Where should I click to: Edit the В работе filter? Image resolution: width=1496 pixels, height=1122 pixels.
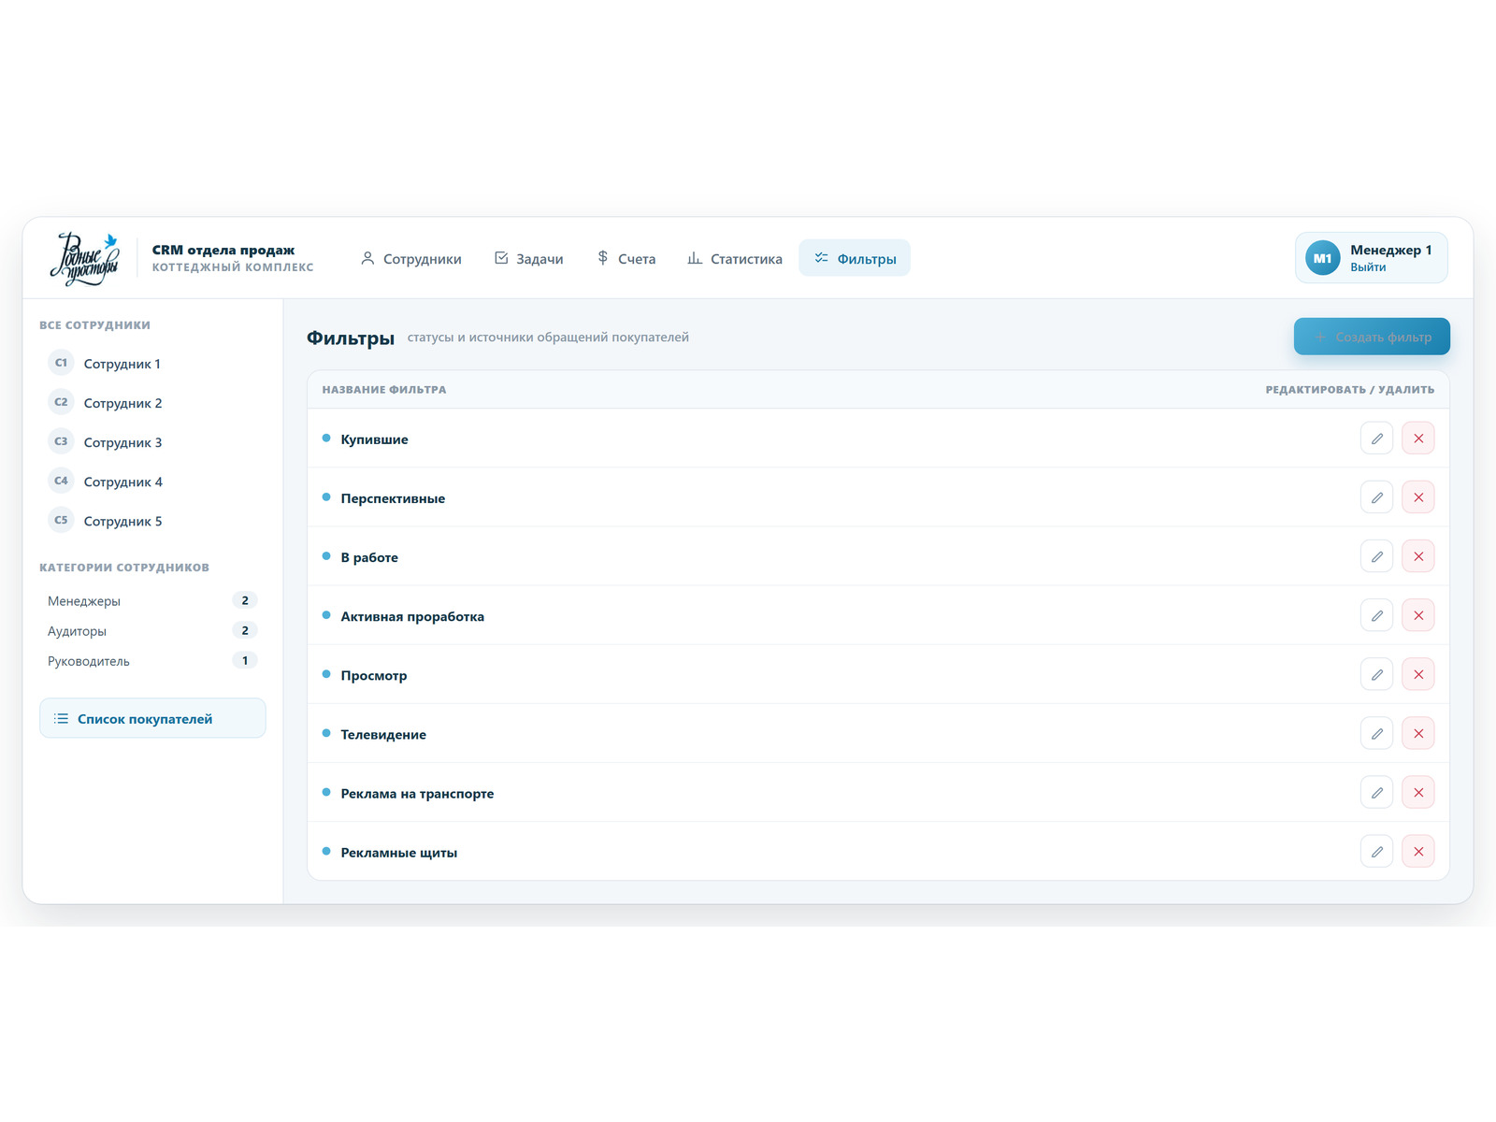(x=1376, y=556)
